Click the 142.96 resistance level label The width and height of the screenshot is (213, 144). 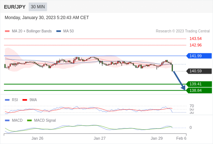tap(195, 45)
